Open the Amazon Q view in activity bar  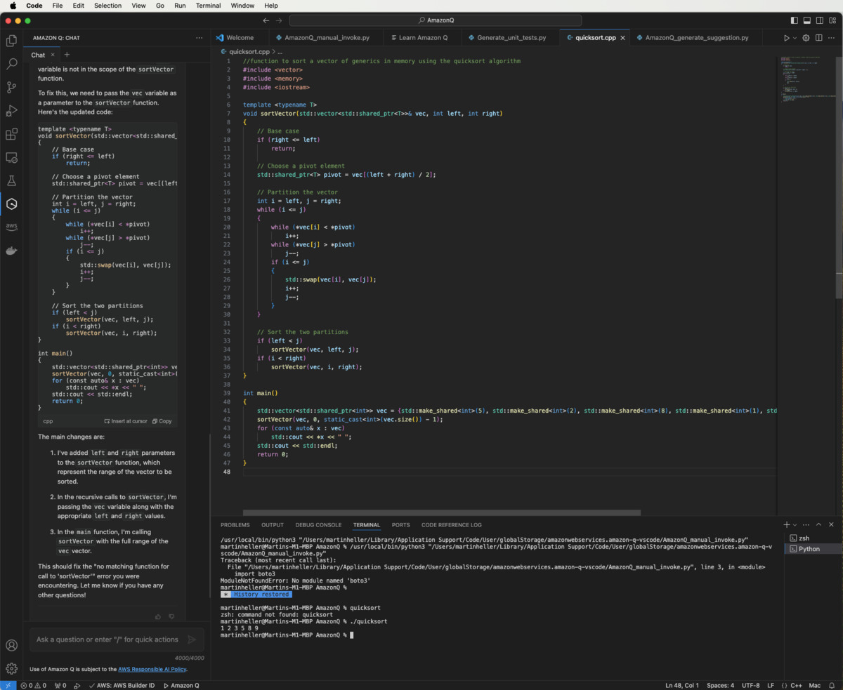tap(11, 204)
